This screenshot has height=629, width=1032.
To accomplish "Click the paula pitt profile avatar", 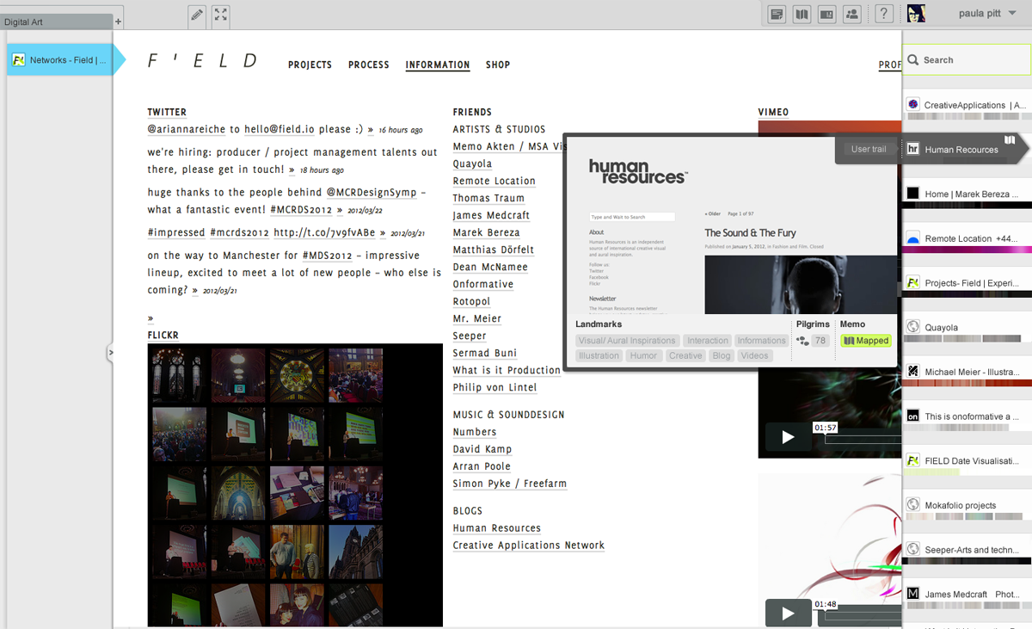I will (x=916, y=14).
